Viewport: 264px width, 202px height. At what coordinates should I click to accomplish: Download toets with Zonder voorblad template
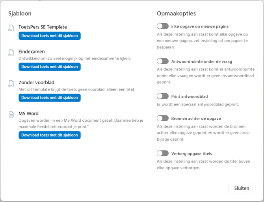click(x=50, y=98)
